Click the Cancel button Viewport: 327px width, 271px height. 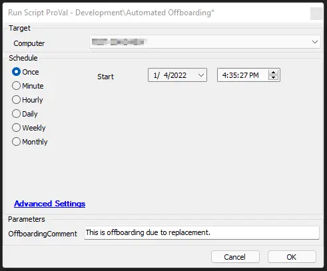[x=235, y=257]
